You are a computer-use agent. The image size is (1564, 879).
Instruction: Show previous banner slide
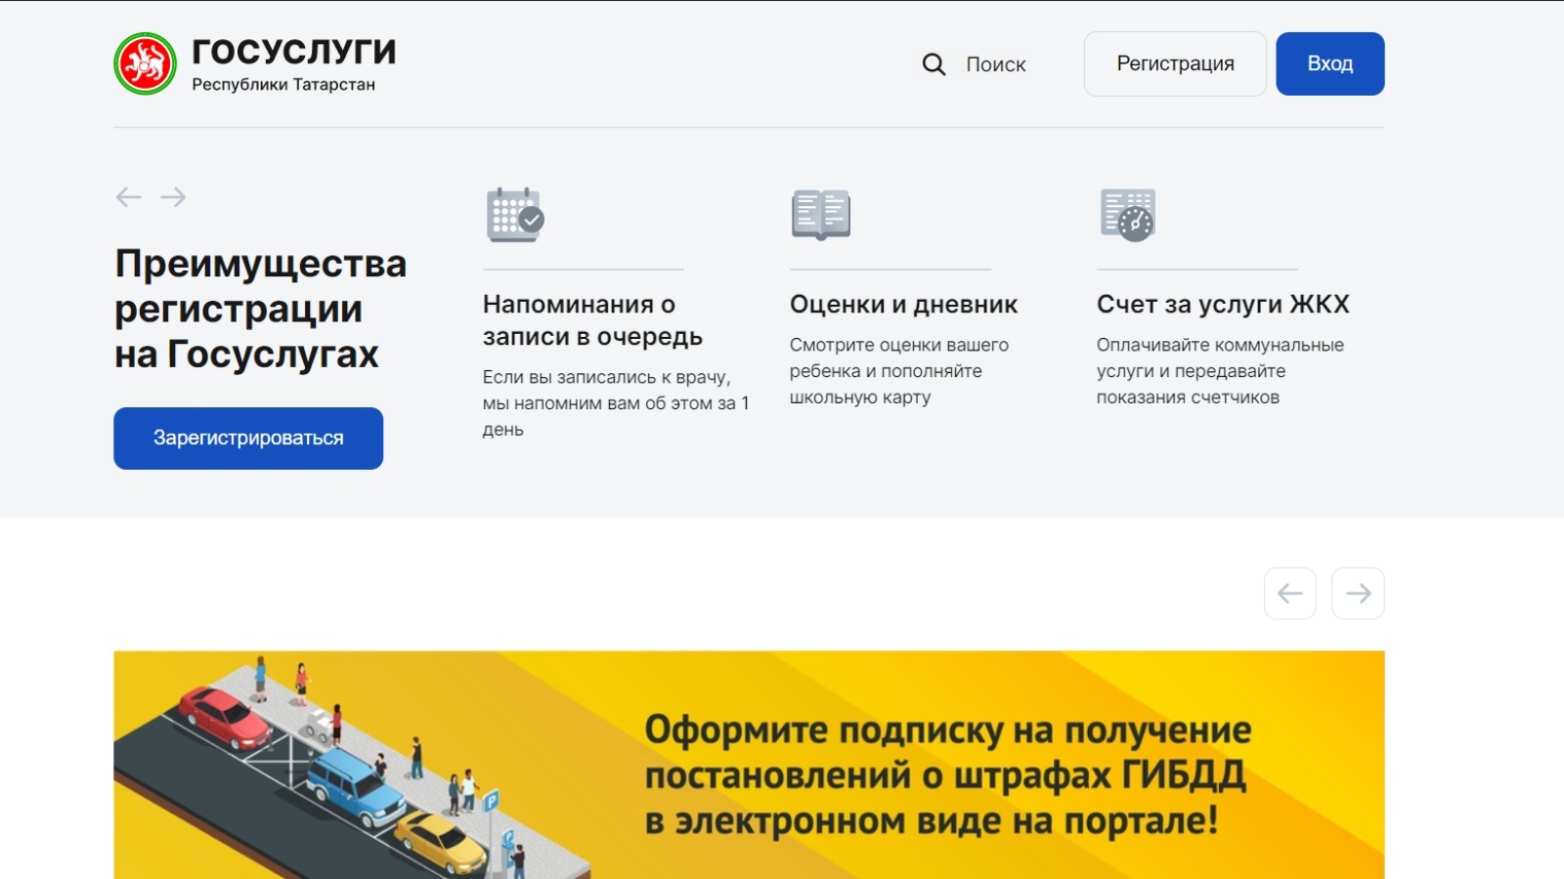click(1289, 593)
